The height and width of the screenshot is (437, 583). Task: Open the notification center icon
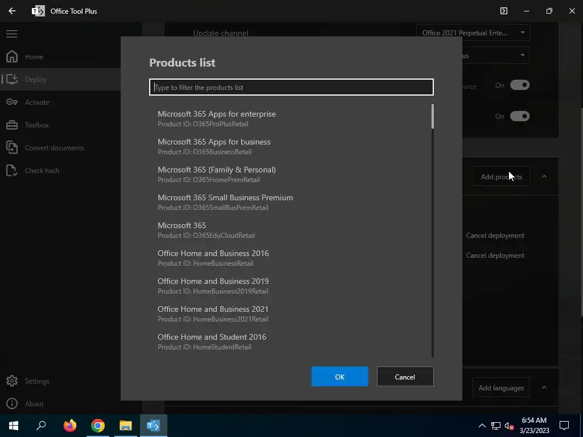click(564, 426)
